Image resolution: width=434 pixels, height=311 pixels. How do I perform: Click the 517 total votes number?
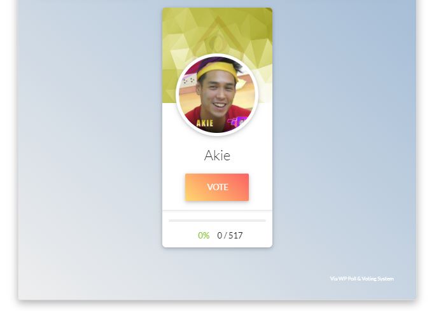235,235
